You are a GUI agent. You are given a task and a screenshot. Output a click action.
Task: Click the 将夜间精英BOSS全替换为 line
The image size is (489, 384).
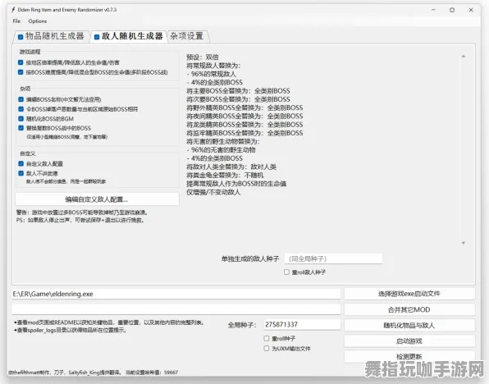point(244,116)
